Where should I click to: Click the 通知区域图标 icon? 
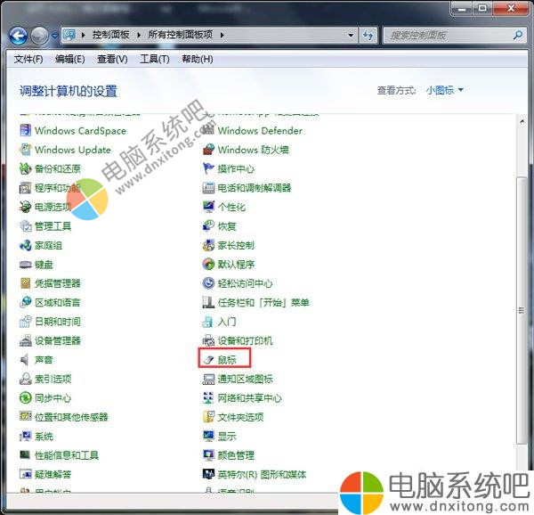(208, 379)
